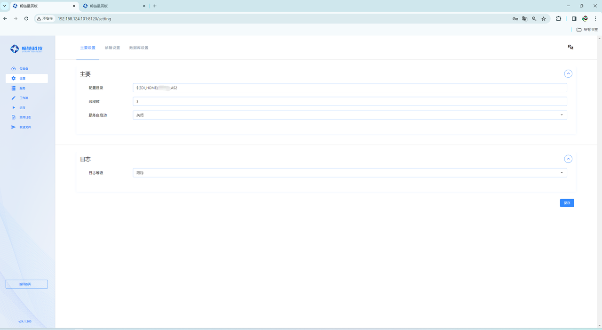602x330 pixels.
Task: Click into the 线程数 input field
Action: 349,102
